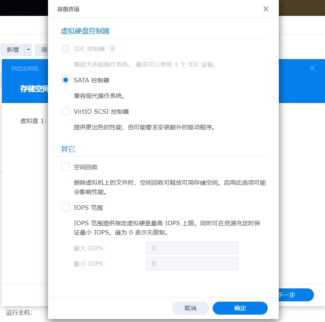This screenshot has width=325, height=322.
Task: Click the IOPS 范围 description paragraph
Action: pyautogui.click(x=167, y=228)
